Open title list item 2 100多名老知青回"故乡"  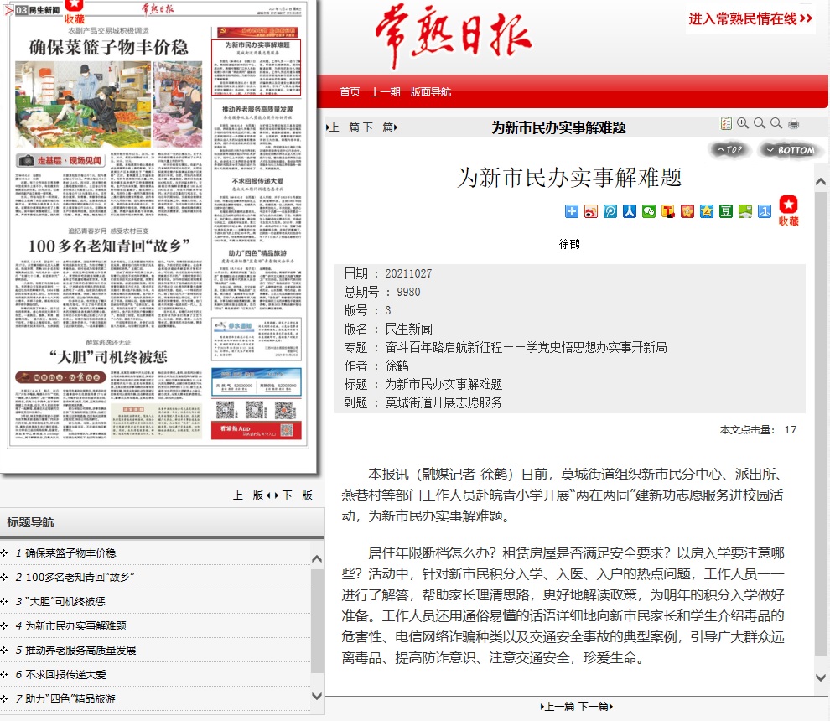[x=80, y=578]
